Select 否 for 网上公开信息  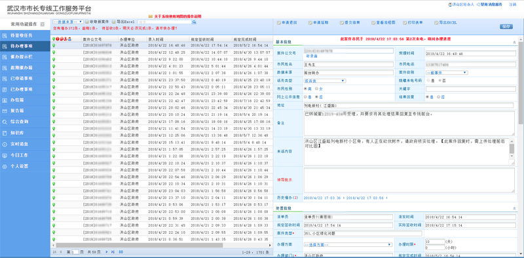pyautogui.click(x=316, y=96)
